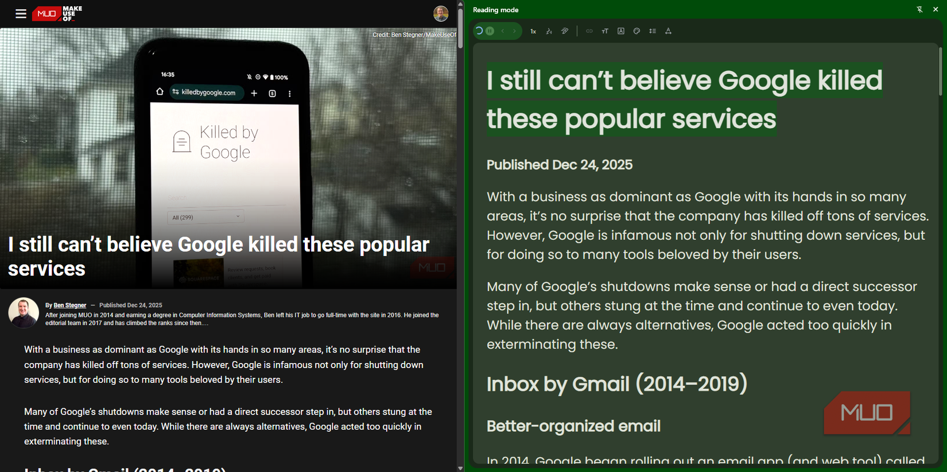Open font selection menu

pyautogui.click(x=621, y=32)
